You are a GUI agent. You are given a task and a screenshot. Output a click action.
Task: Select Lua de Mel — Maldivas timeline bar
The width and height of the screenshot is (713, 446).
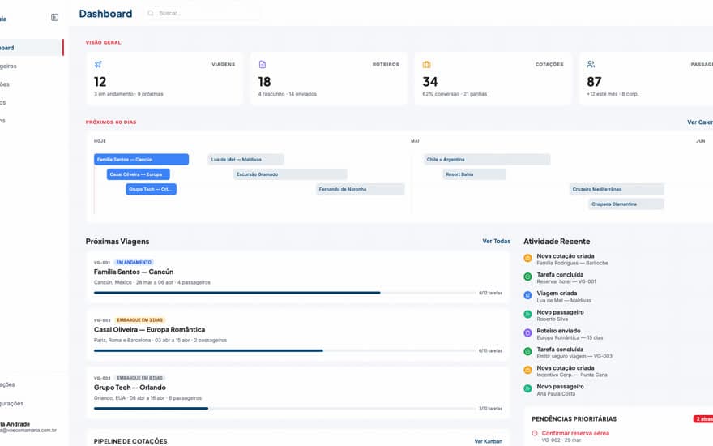click(x=246, y=159)
